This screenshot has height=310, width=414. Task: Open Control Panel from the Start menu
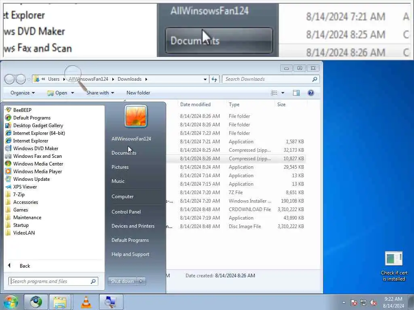(126, 212)
